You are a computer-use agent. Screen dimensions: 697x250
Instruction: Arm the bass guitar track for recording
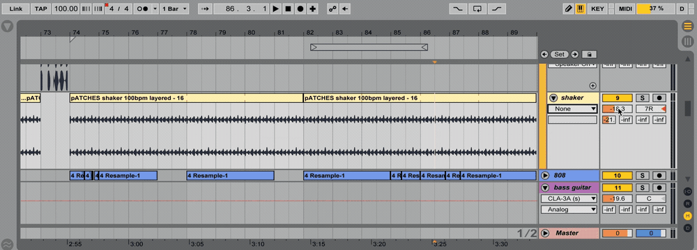659,187
